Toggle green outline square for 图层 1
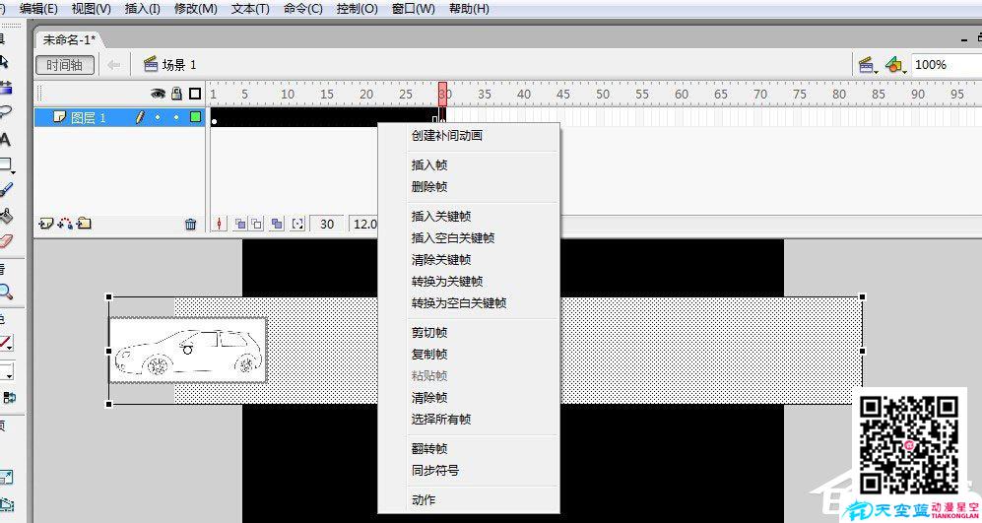 point(195,117)
